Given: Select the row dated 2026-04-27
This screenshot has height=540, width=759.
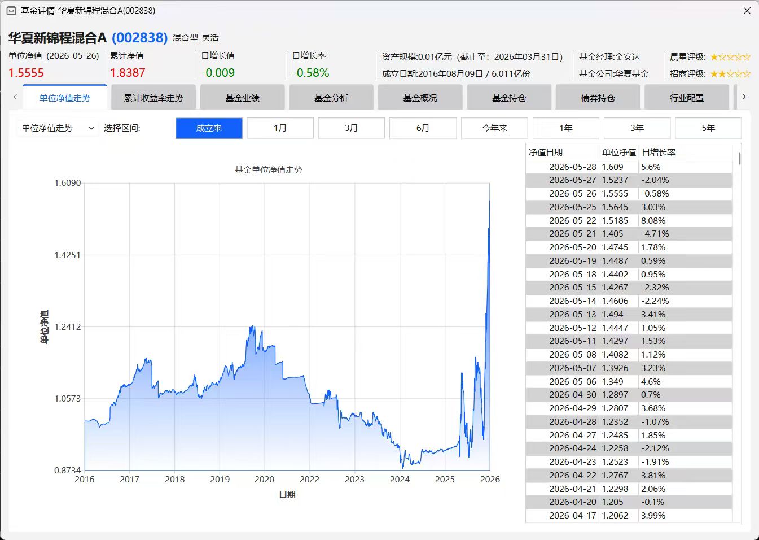Looking at the screenshot, I should coord(629,436).
